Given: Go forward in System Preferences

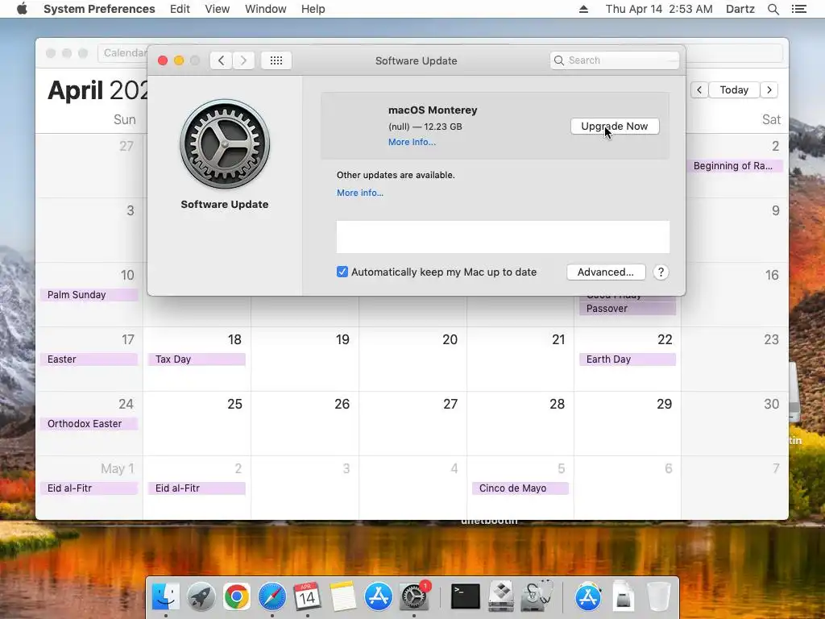Looking at the screenshot, I should click(x=243, y=60).
